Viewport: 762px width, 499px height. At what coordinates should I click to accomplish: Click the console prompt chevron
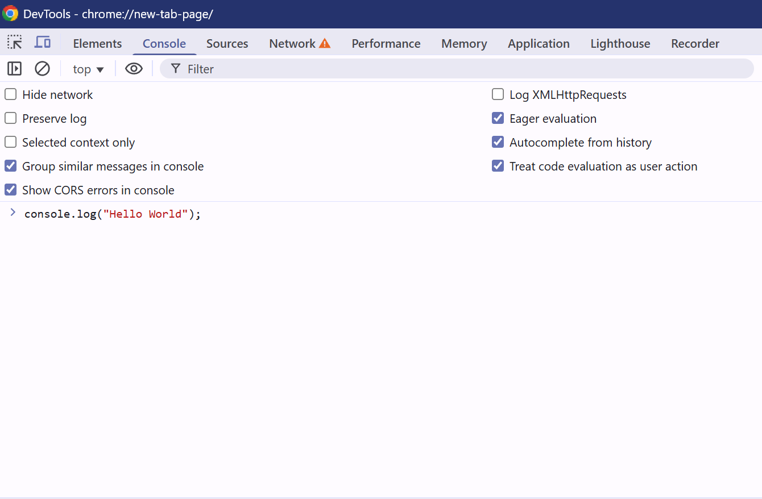pos(13,213)
